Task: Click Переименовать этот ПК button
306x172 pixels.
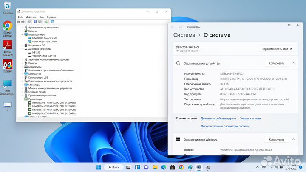Action: (x=277, y=49)
